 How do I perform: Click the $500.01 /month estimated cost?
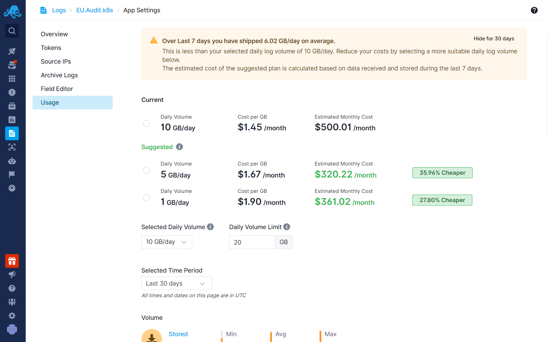point(345,127)
